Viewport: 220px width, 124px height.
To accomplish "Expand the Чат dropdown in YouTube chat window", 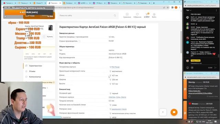I will point(189,10).
